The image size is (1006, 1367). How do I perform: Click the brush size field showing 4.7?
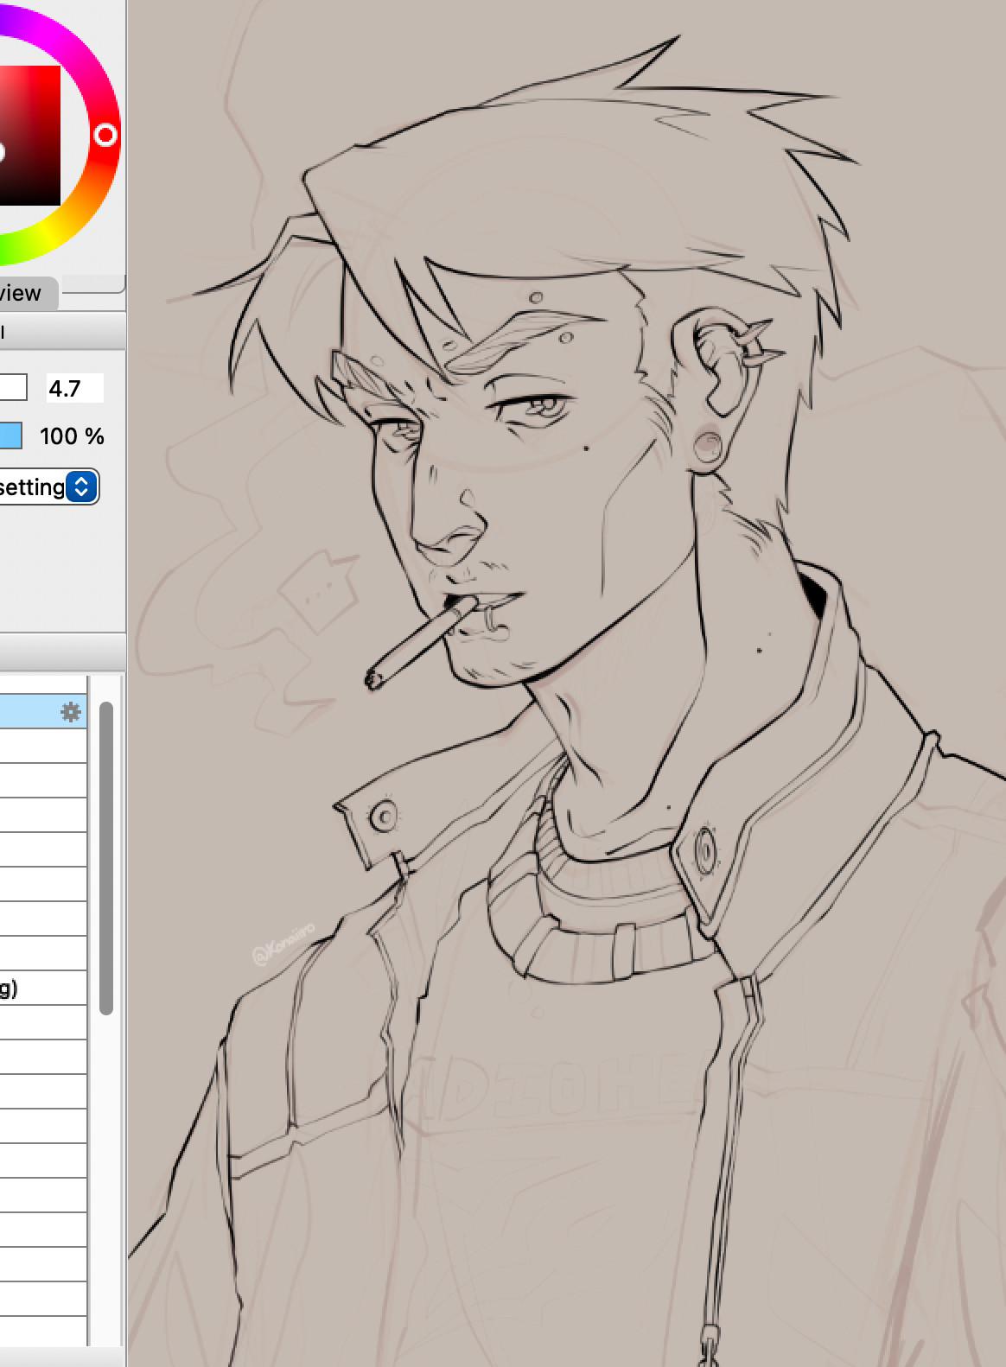74,388
